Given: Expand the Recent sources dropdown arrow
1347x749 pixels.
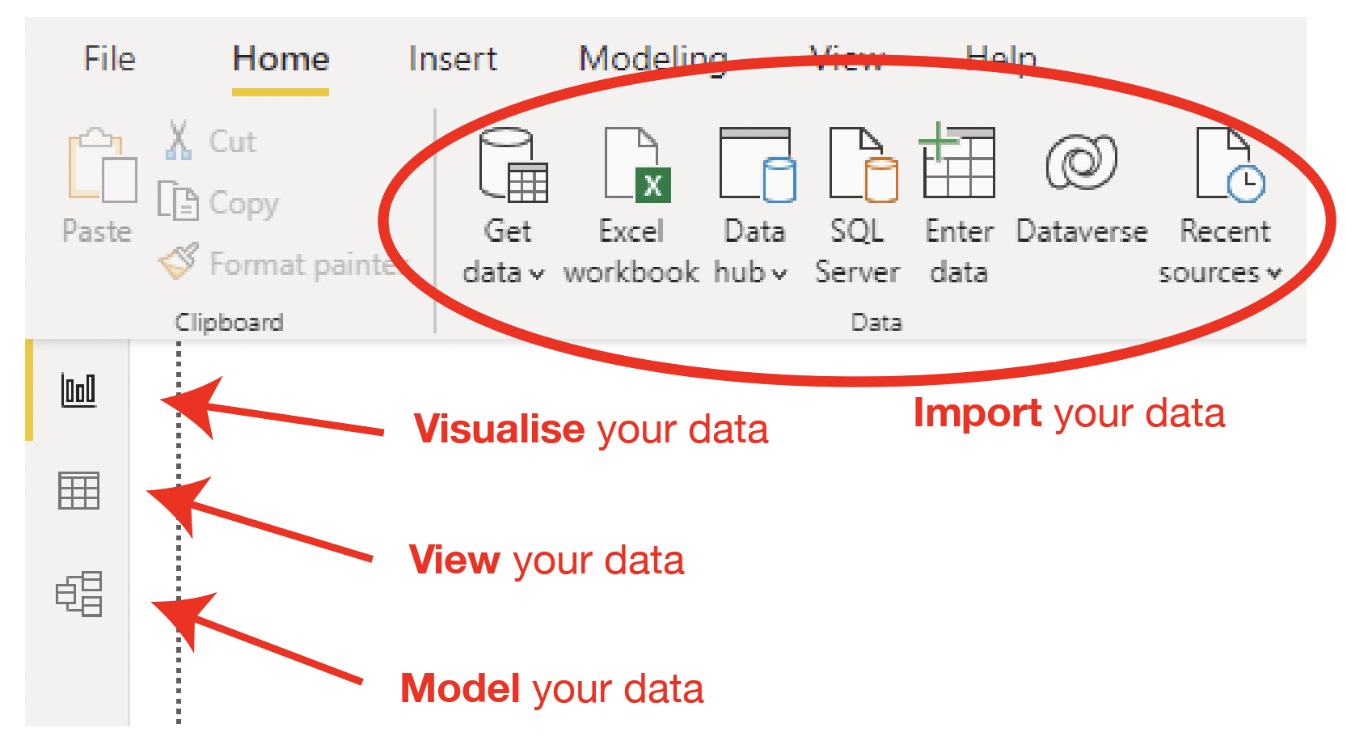Looking at the screenshot, I should click(x=1274, y=274).
